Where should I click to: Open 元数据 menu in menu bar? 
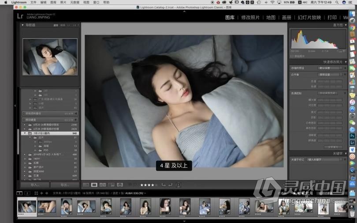(74, 2)
